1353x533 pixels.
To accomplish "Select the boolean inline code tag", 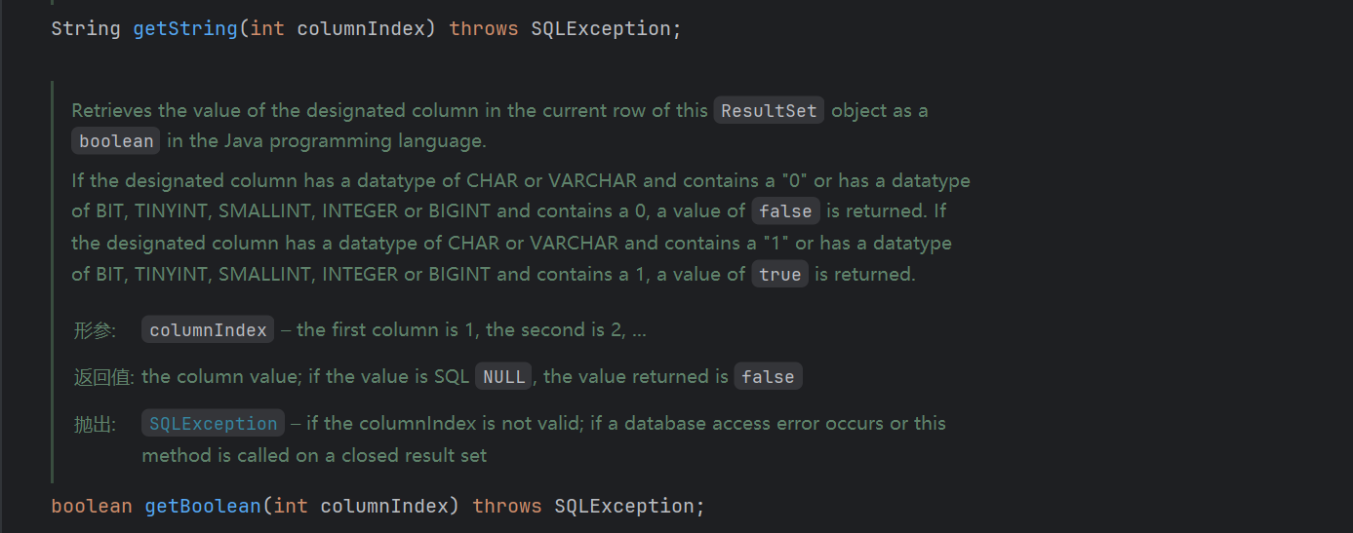I will click(x=116, y=141).
